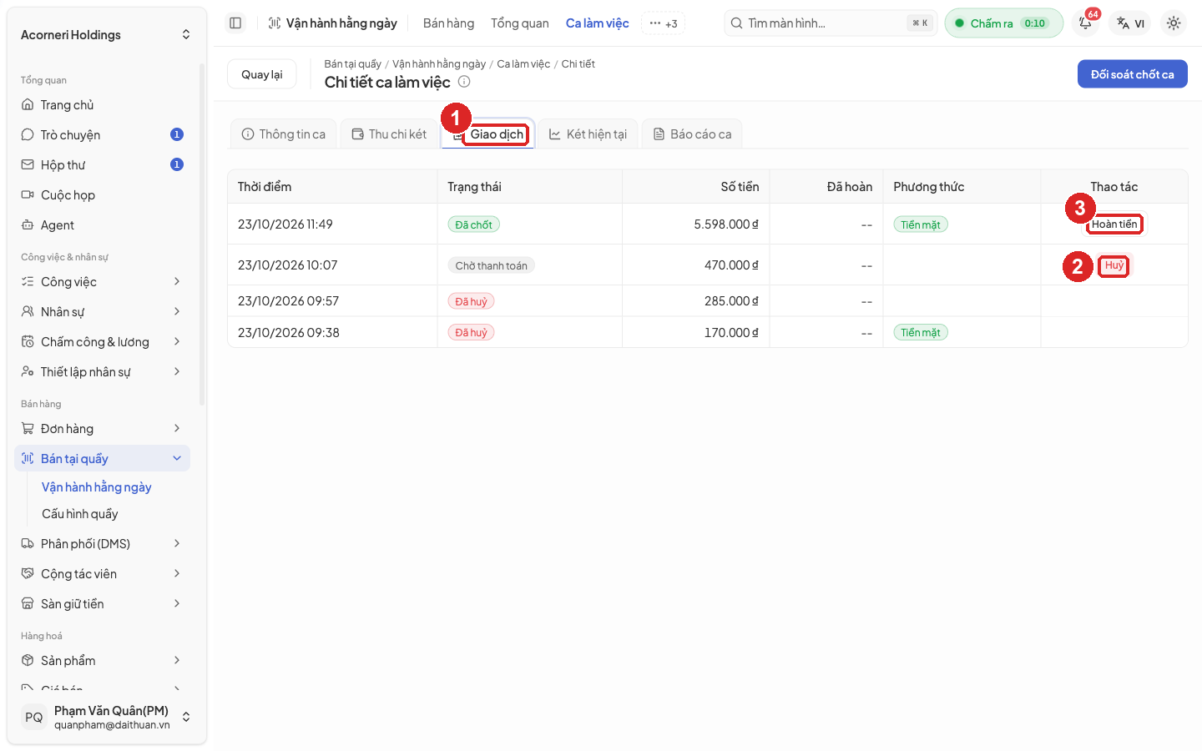Viewport: 1202px width, 751px height.
Task: Switch to the Thu chi két tab
Action: coord(389,134)
